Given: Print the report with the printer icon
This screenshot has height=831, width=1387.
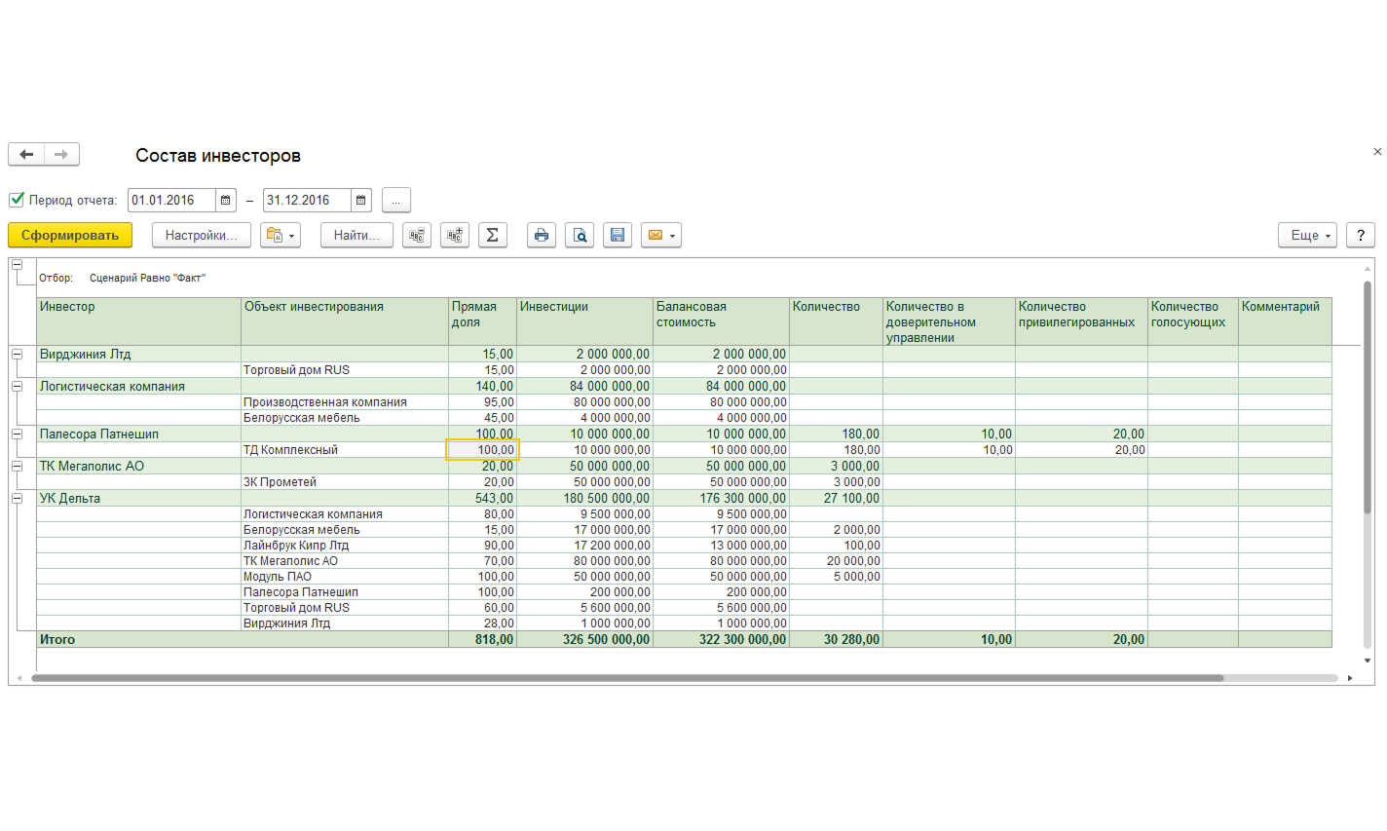Looking at the screenshot, I should [542, 235].
